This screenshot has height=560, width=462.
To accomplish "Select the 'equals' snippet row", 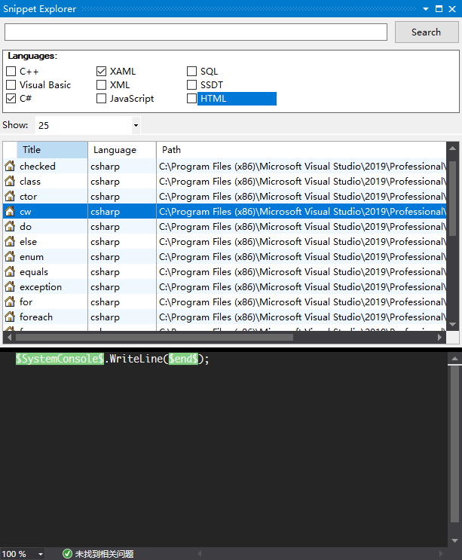I will point(34,271).
